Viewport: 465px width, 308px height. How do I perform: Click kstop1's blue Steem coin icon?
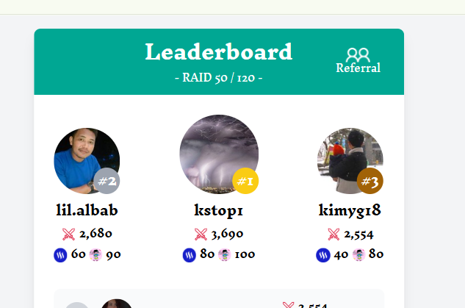click(190, 255)
